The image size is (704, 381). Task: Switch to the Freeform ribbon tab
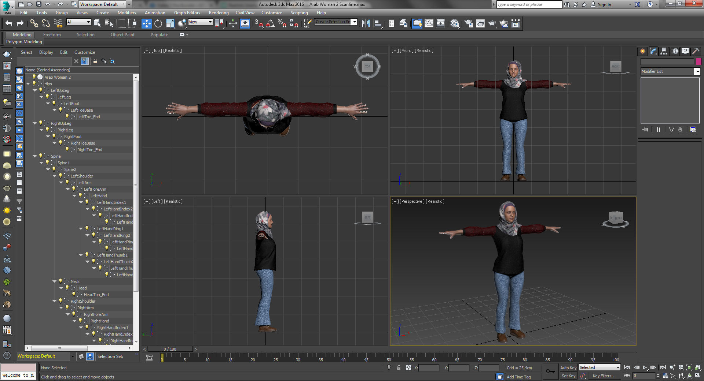[52, 35]
